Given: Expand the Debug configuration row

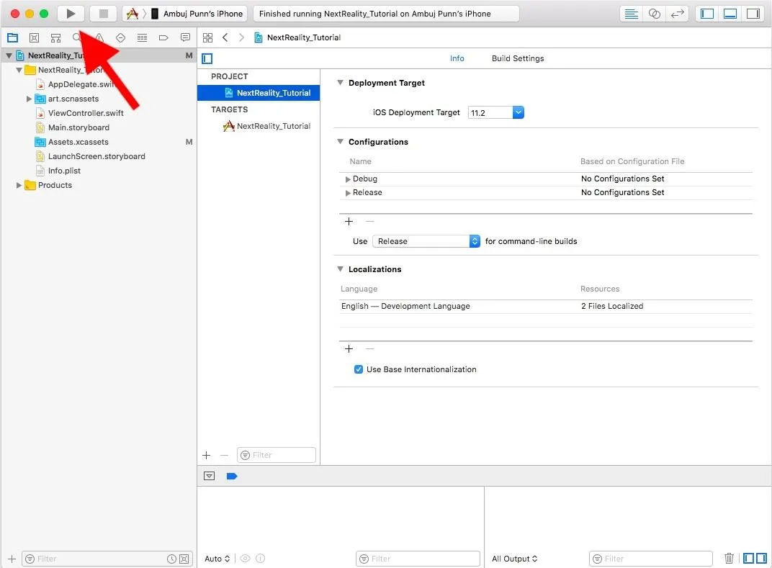Looking at the screenshot, I should pyautogui.click(x=348, y=179).
